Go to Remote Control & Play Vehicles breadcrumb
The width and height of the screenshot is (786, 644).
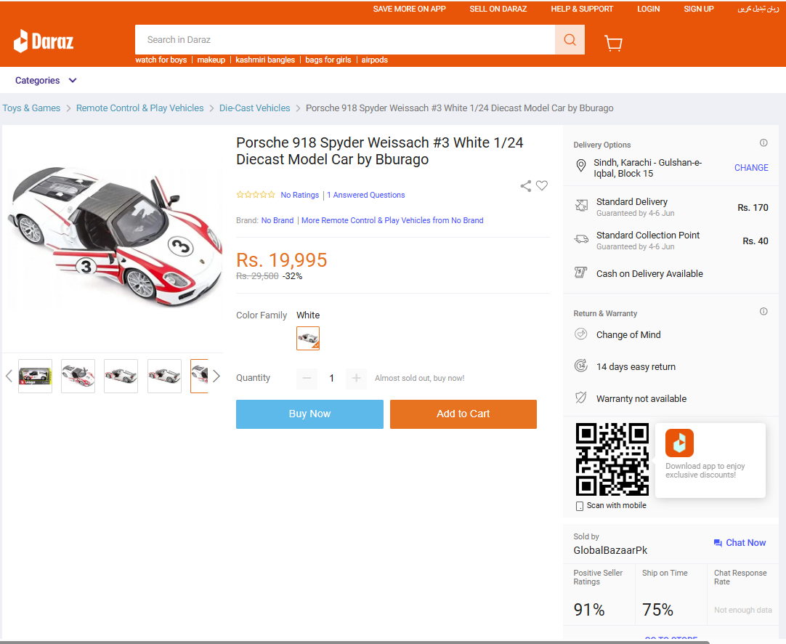tap(140, 108)
